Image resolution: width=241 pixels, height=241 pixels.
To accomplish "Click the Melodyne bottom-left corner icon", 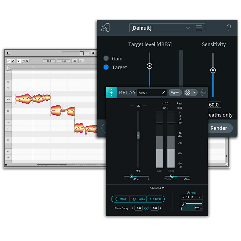I will coord(6,165).
